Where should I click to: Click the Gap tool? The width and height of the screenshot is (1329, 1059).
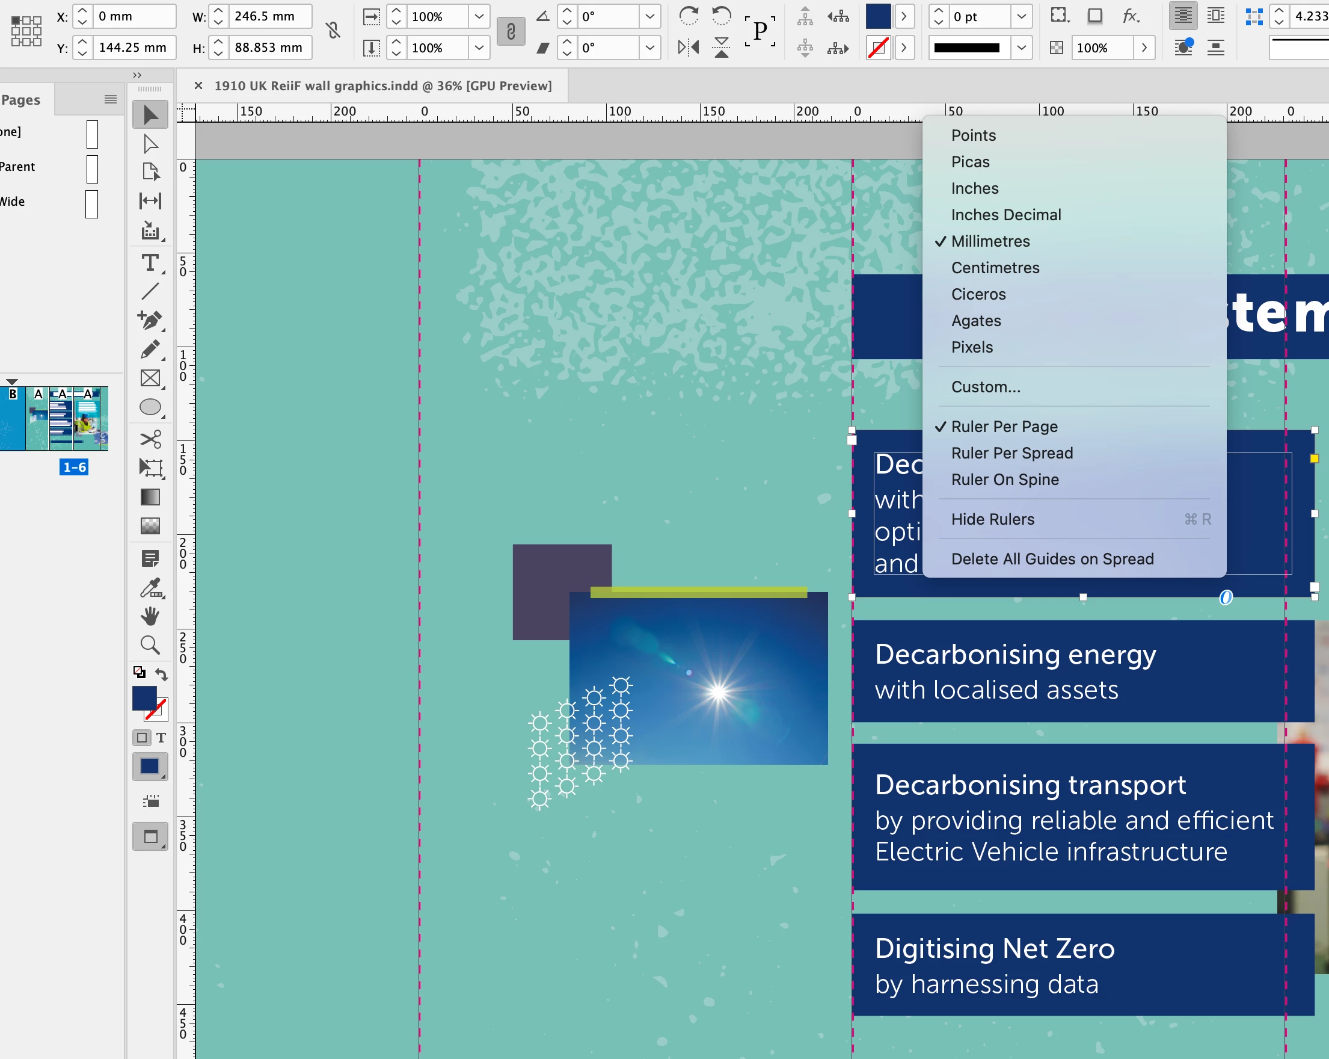[150, 200]
